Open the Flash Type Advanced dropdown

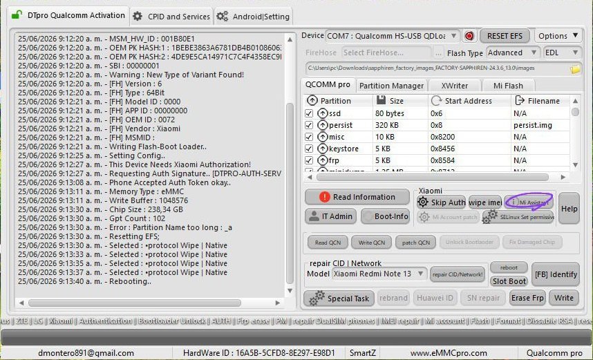[512, 53]
